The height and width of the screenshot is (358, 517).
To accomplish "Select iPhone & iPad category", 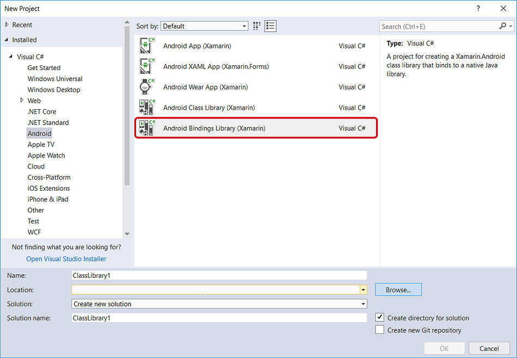I will [48, 199].
